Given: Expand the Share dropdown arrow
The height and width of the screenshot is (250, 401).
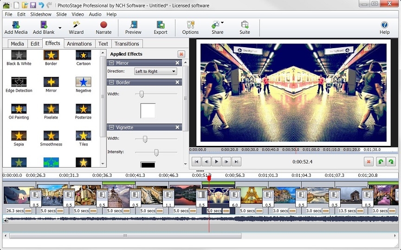Looking at the screenshot, I should point(222,23).
